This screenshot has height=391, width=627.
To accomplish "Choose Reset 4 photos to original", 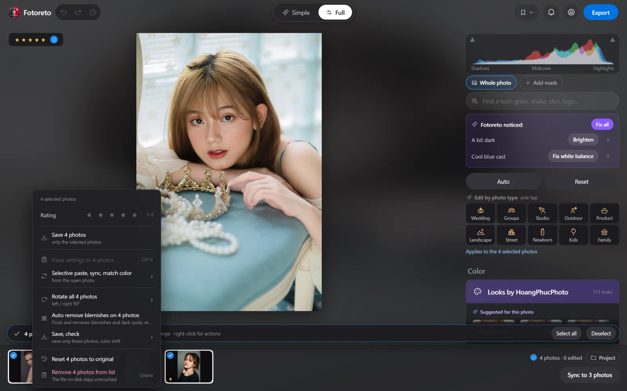I will click(96, 359).
